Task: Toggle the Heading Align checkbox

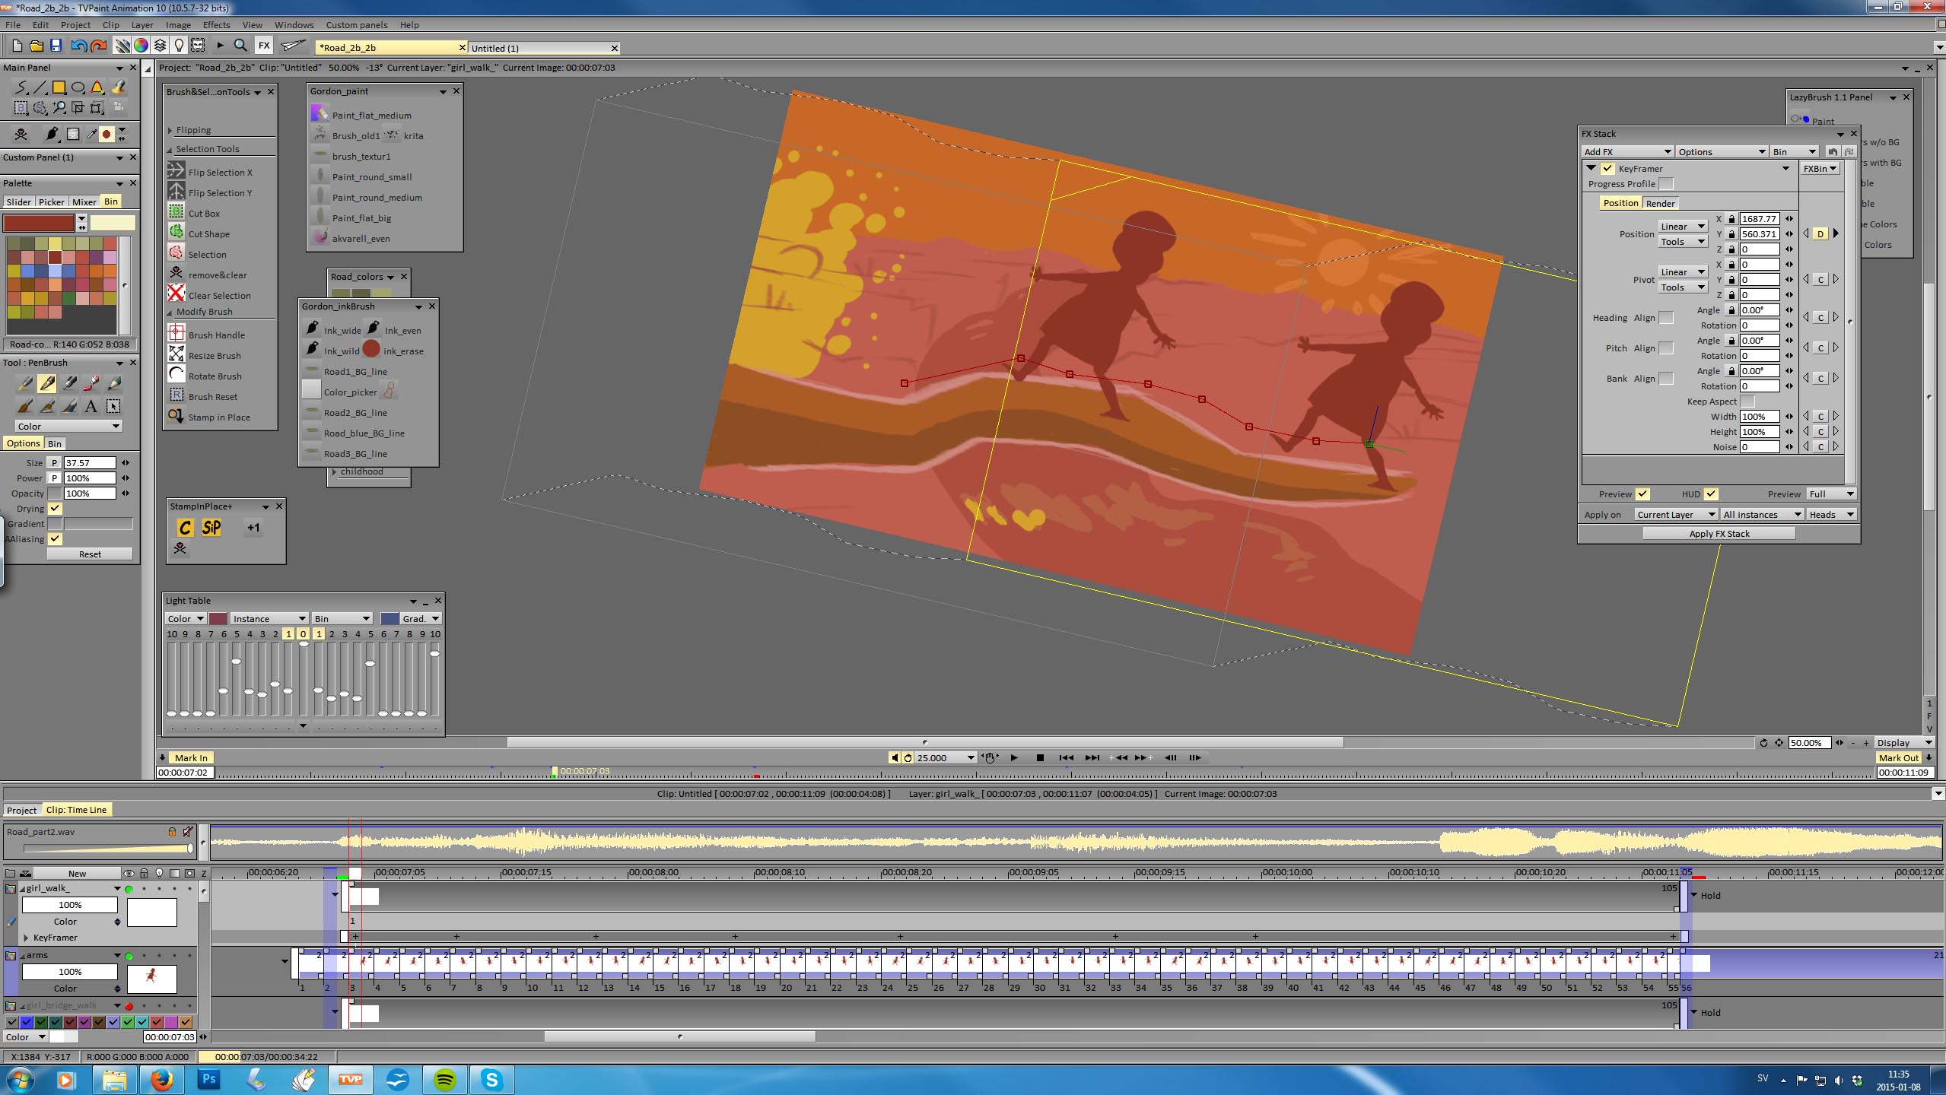Action: 1665,318
